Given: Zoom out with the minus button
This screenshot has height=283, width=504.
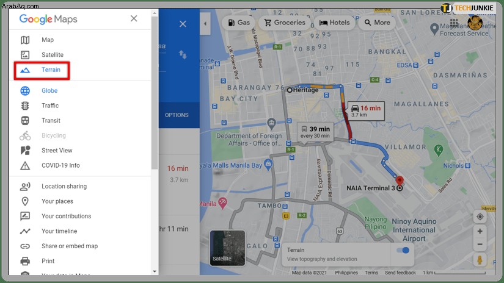Looking at the screenshot, I should click(x=480, y=245).
